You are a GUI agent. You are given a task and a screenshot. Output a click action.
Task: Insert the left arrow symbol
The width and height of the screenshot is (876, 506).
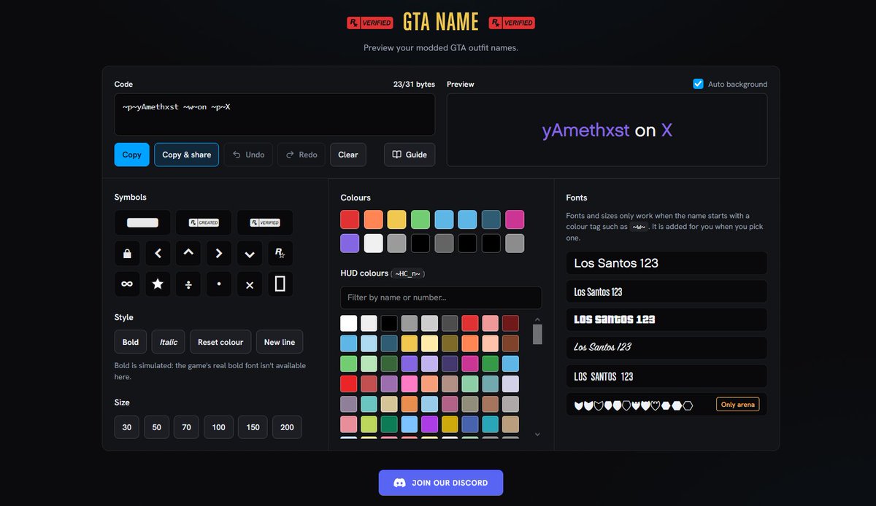click(158, 253)
